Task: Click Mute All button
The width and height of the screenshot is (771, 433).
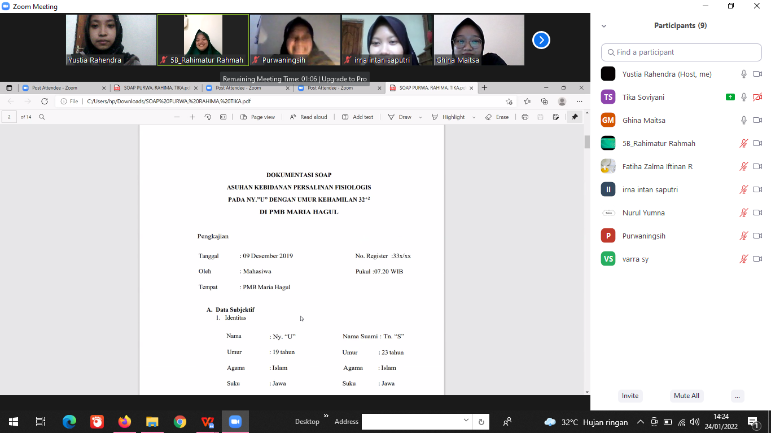Action: tap(686, 396)
